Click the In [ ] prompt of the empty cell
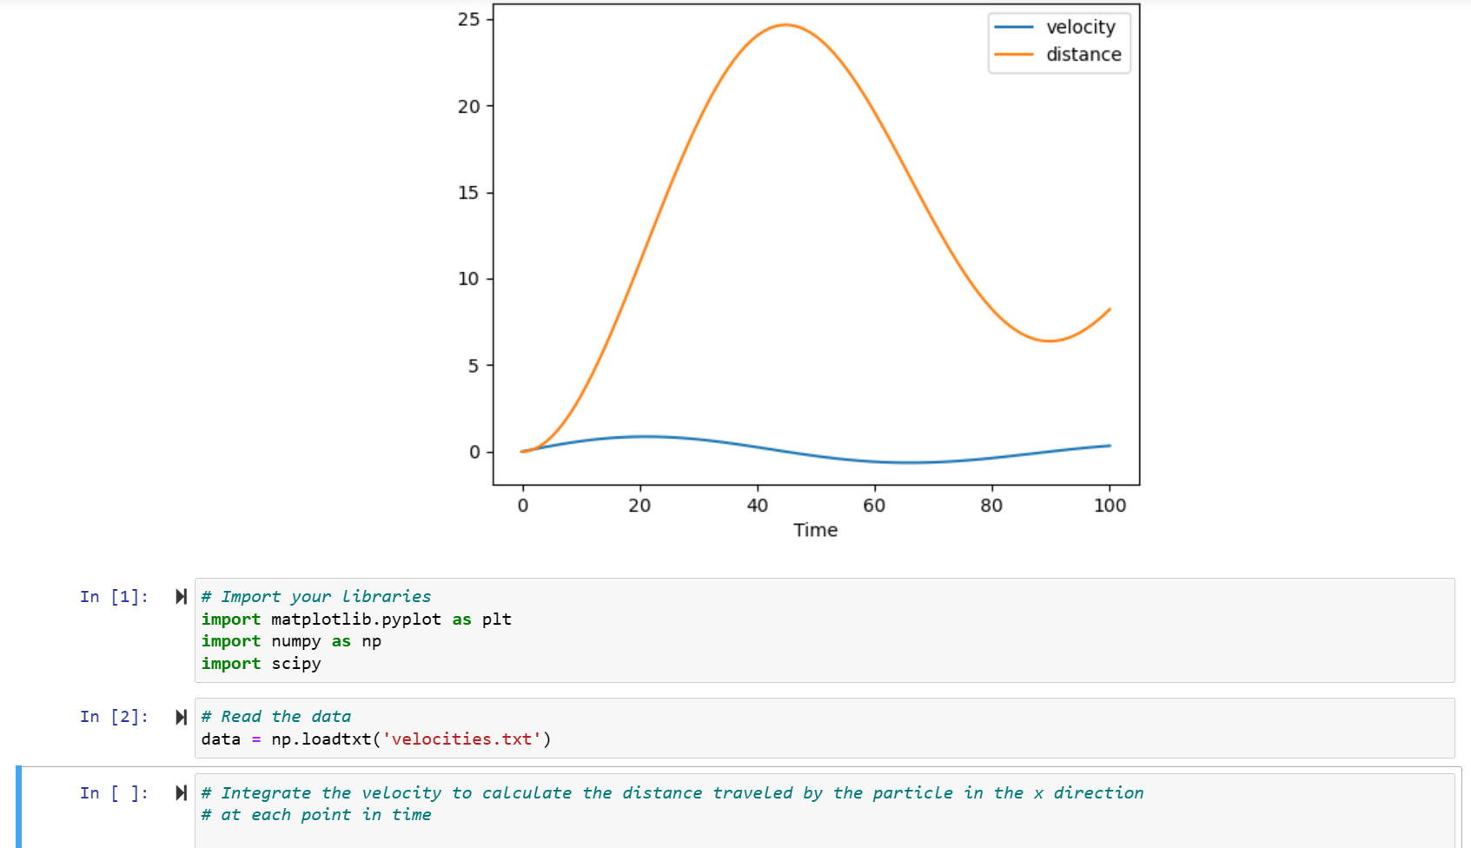1471x848 pixels. tap(114, 792)
